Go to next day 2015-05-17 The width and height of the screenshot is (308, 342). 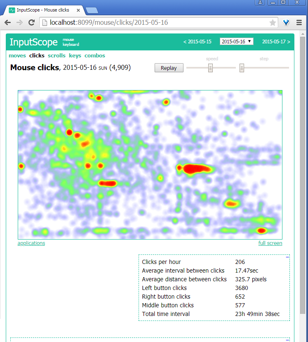(x=276, y=41)
